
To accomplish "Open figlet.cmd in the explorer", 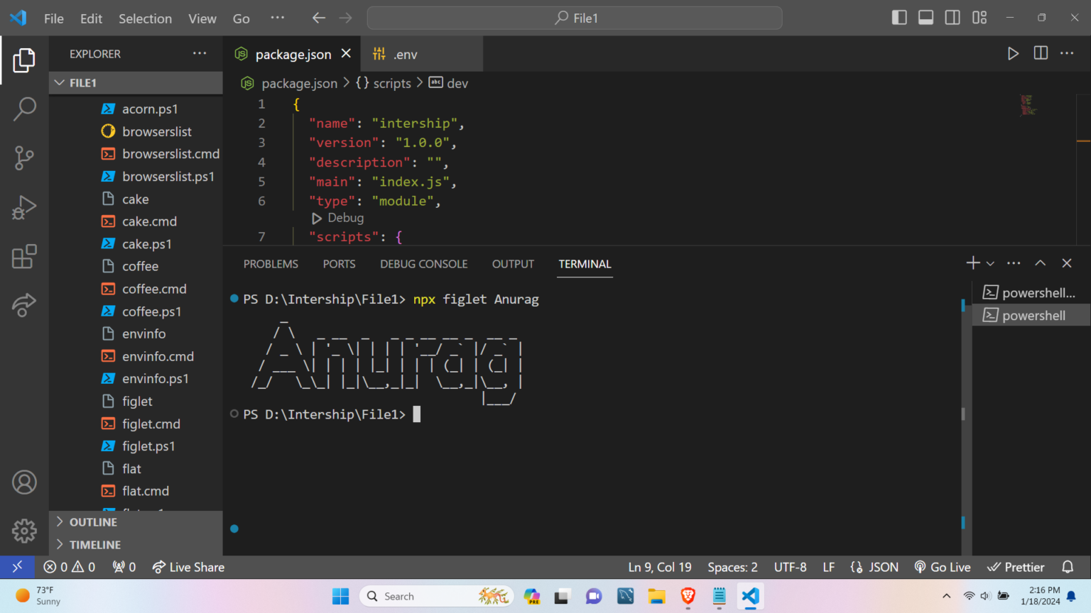I will tap(151, 424).
